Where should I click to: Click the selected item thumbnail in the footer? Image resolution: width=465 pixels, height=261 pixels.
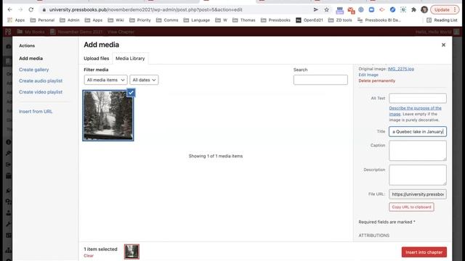pyautogui.click(x=132, y=252)
